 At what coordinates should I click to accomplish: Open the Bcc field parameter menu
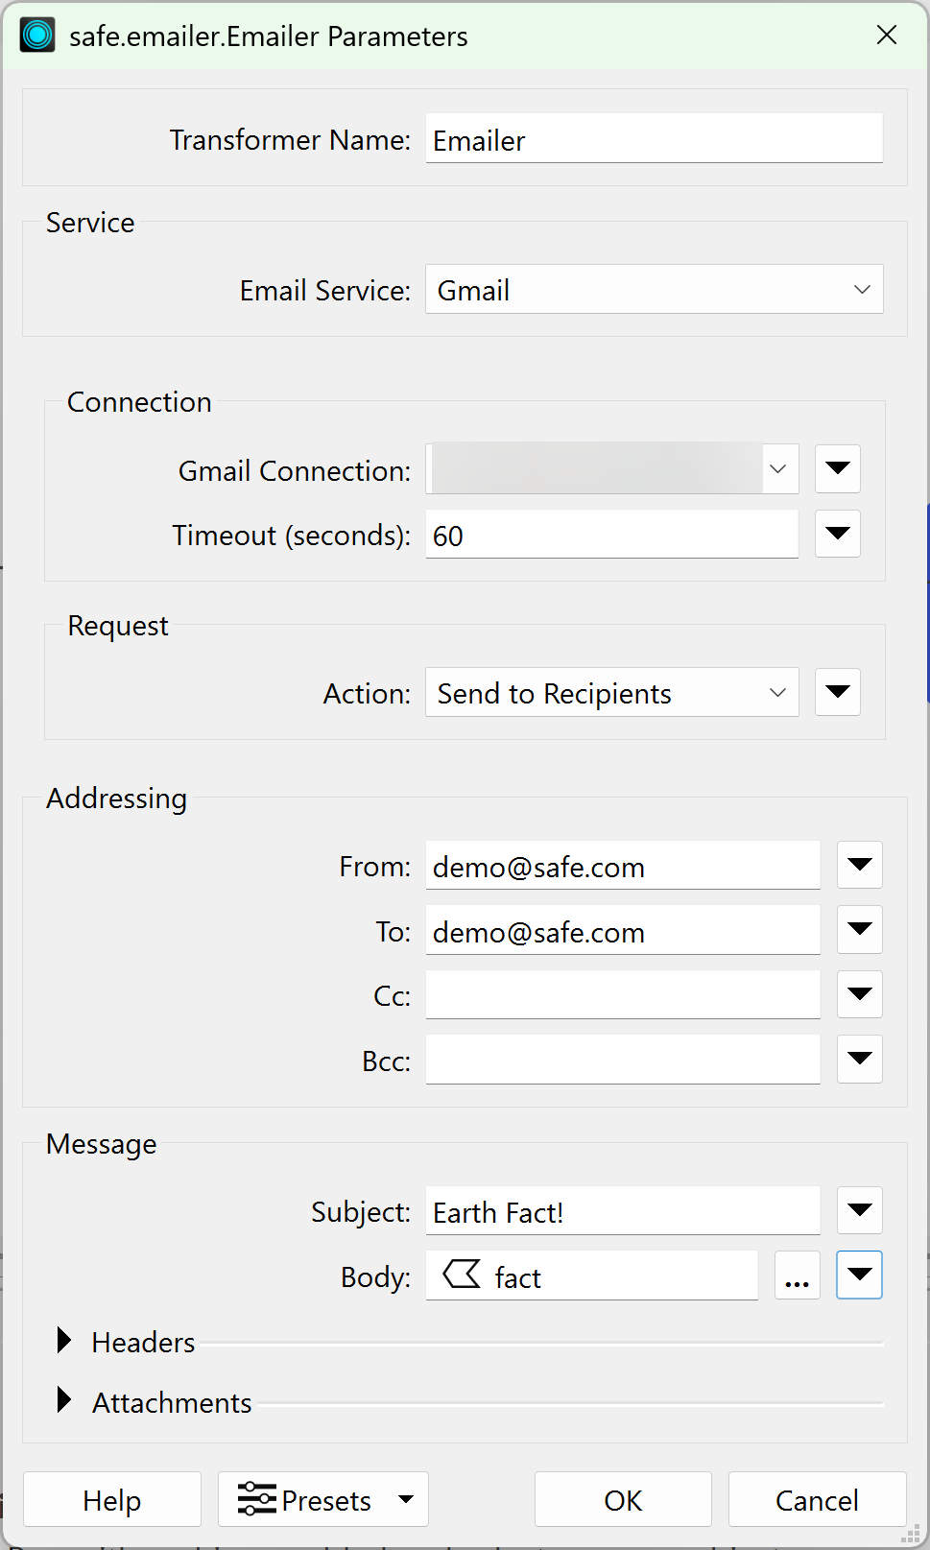pos(858,1059)
